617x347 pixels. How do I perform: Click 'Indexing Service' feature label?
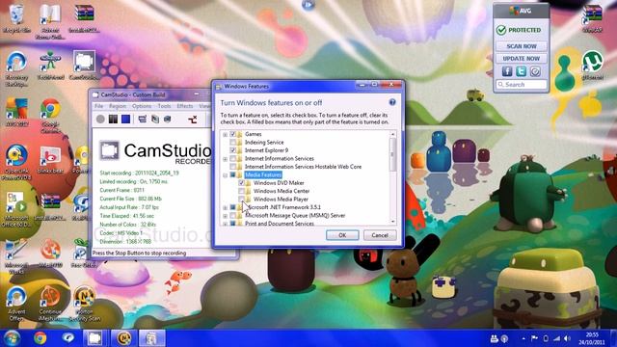pos(264,143)
